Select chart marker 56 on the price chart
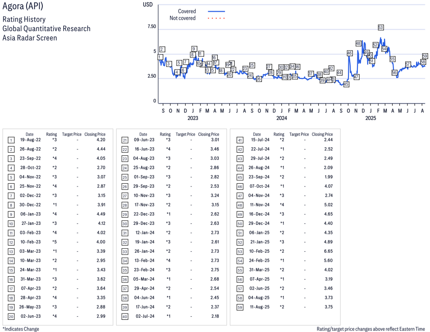 [x=394, y=73]
